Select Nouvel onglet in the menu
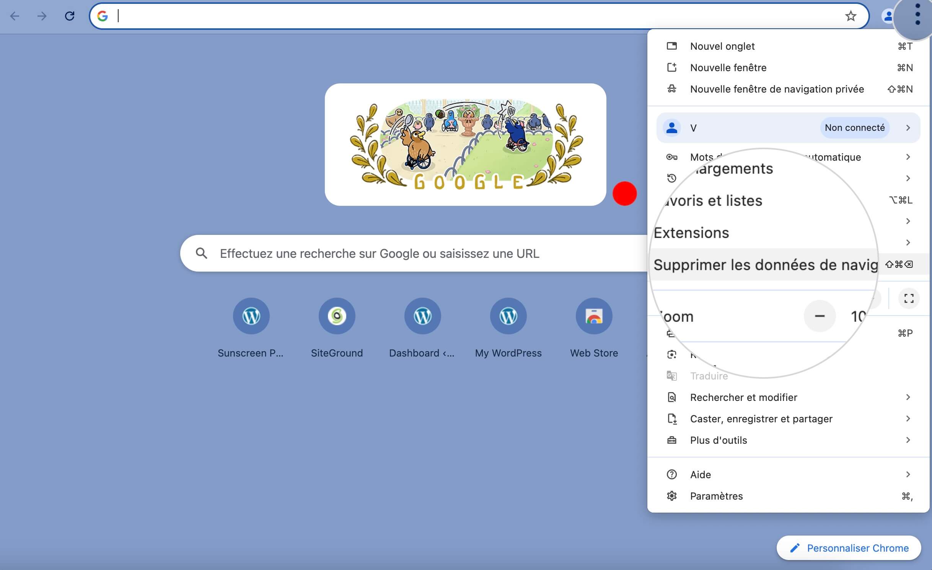932x570 pixels. point(789,46)
